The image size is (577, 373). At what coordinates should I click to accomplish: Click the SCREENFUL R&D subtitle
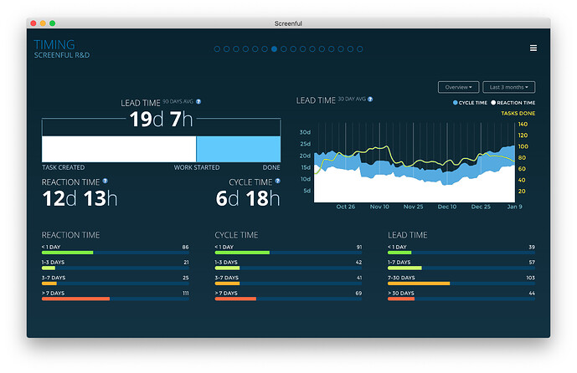pyautogui.click(x=62, y=55)
